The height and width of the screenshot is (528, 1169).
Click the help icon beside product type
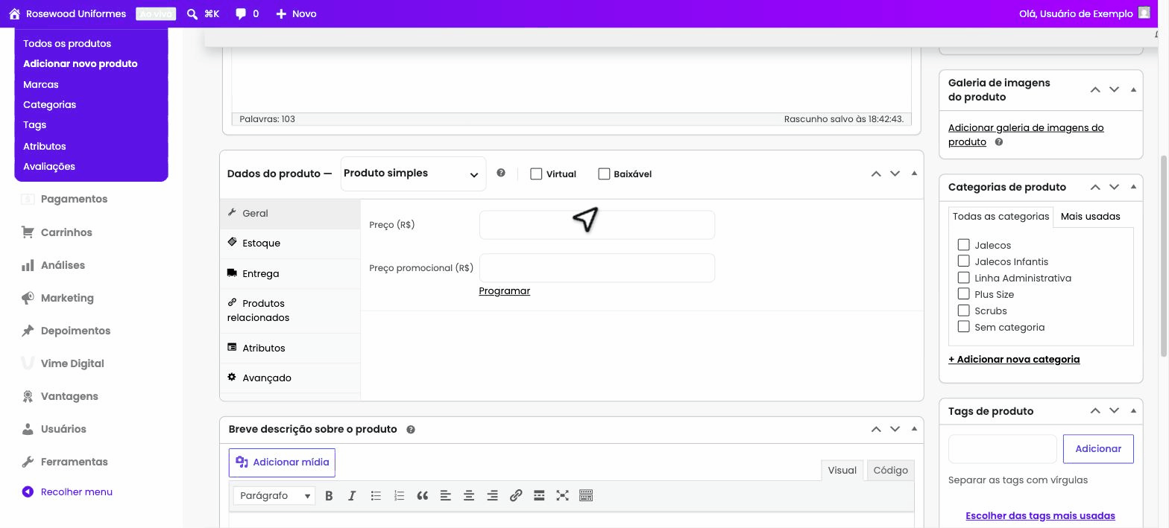point(501,173)
